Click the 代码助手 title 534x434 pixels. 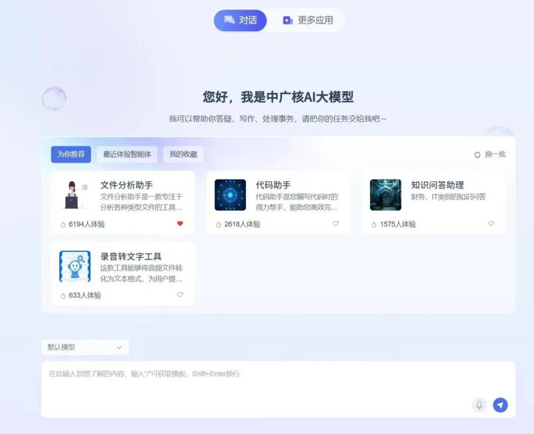tap(273, 185)
